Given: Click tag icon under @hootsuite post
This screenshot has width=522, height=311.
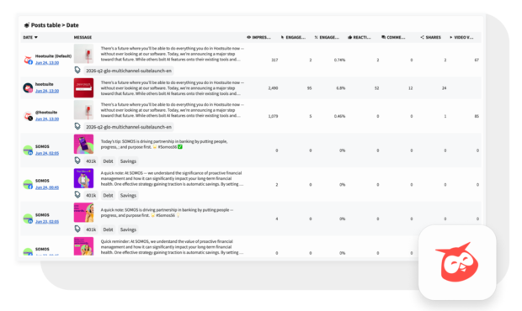Looking at the screenshot, I should tap(77, 126).
